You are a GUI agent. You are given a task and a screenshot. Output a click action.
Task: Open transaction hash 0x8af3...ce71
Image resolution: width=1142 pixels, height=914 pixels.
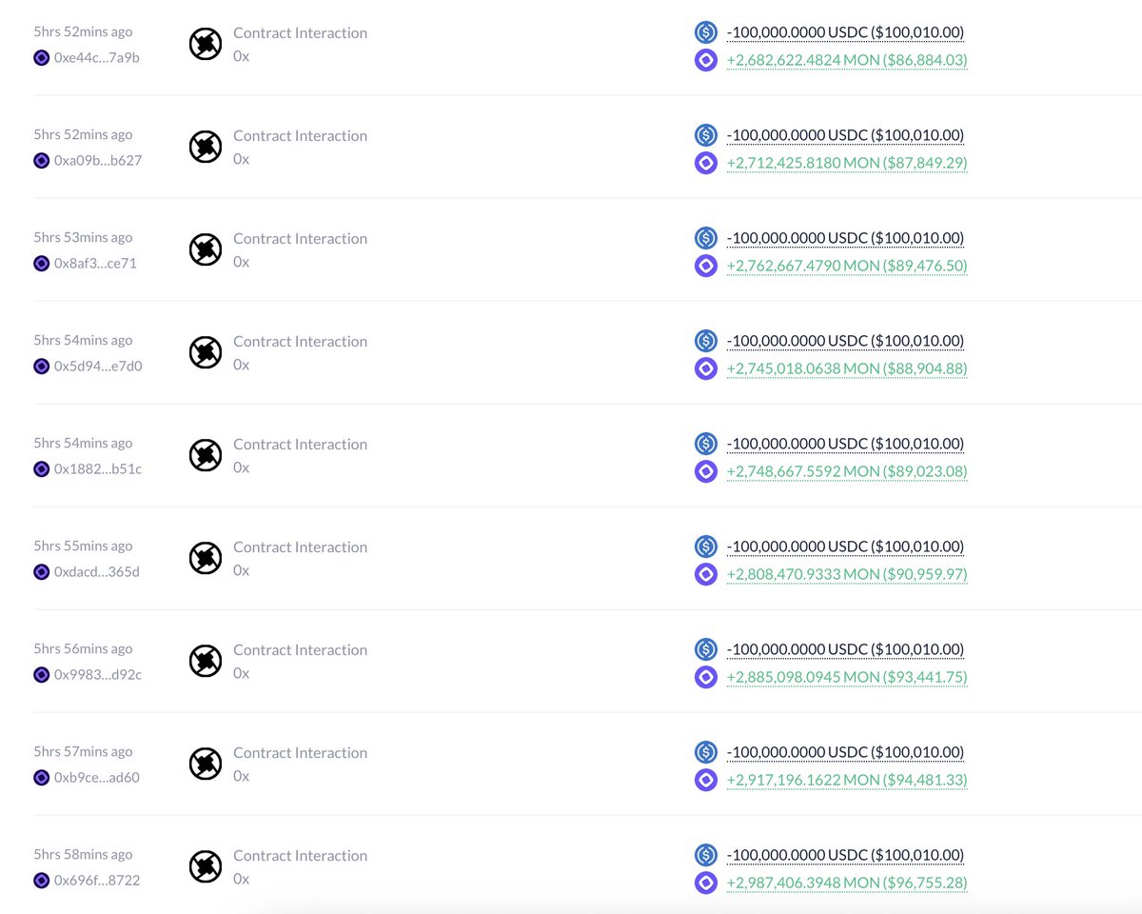point(95,263)
